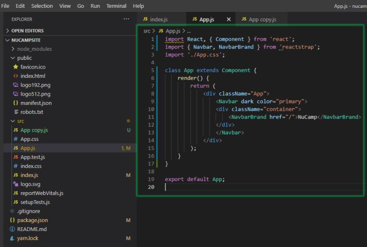Open reportWebVitals.js JS icon file
367x247 pixels.
point(16,193)
